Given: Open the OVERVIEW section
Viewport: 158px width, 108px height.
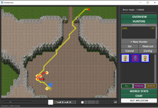Looking at the screenshot, I should [139, 17].
